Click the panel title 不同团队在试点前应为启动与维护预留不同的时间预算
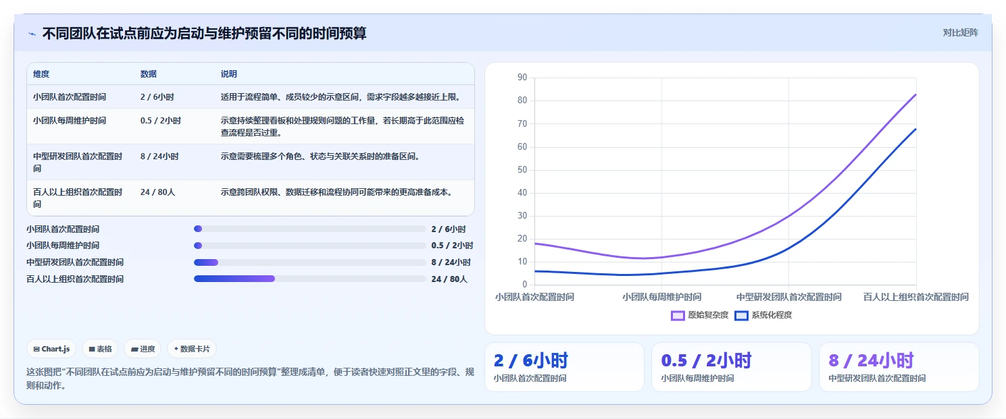Image resolution: width=1006 pixels, height=419 pixels. pyautogui.click(x=204, y=33)
